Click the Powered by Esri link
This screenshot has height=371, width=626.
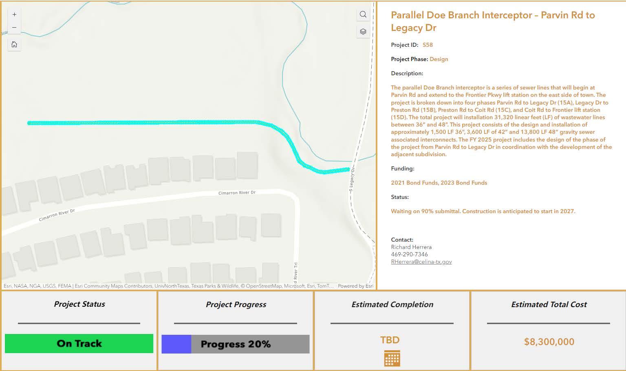(x=355, y=286)
